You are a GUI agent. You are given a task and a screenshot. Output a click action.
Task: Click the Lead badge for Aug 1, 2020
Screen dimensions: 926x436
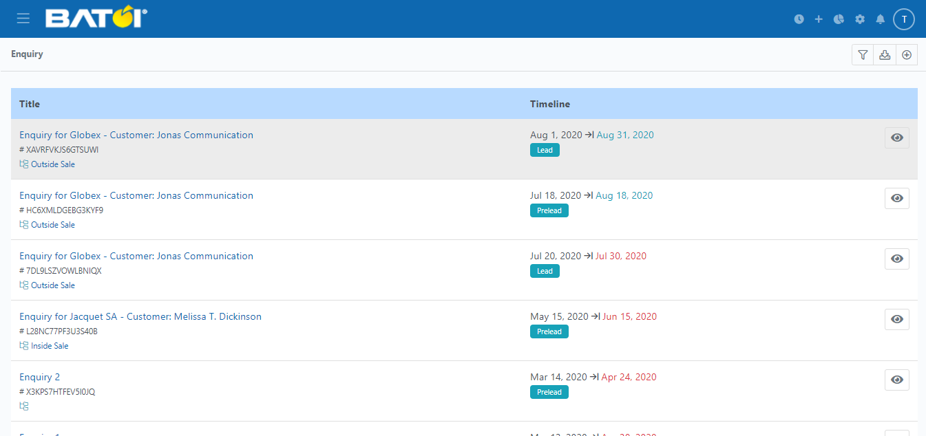(x=545, y=150)
